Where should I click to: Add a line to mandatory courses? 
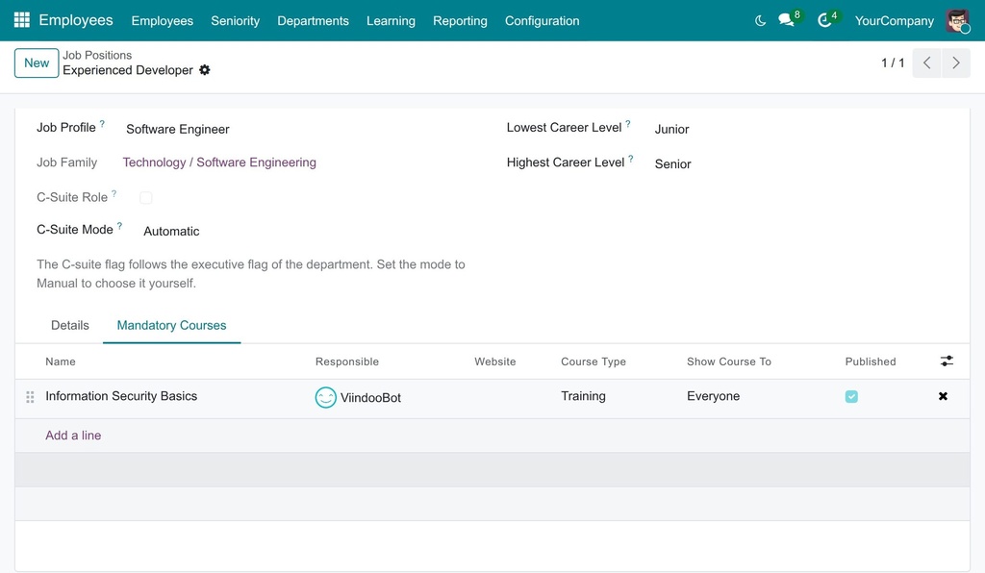click(x=73, y=436)
